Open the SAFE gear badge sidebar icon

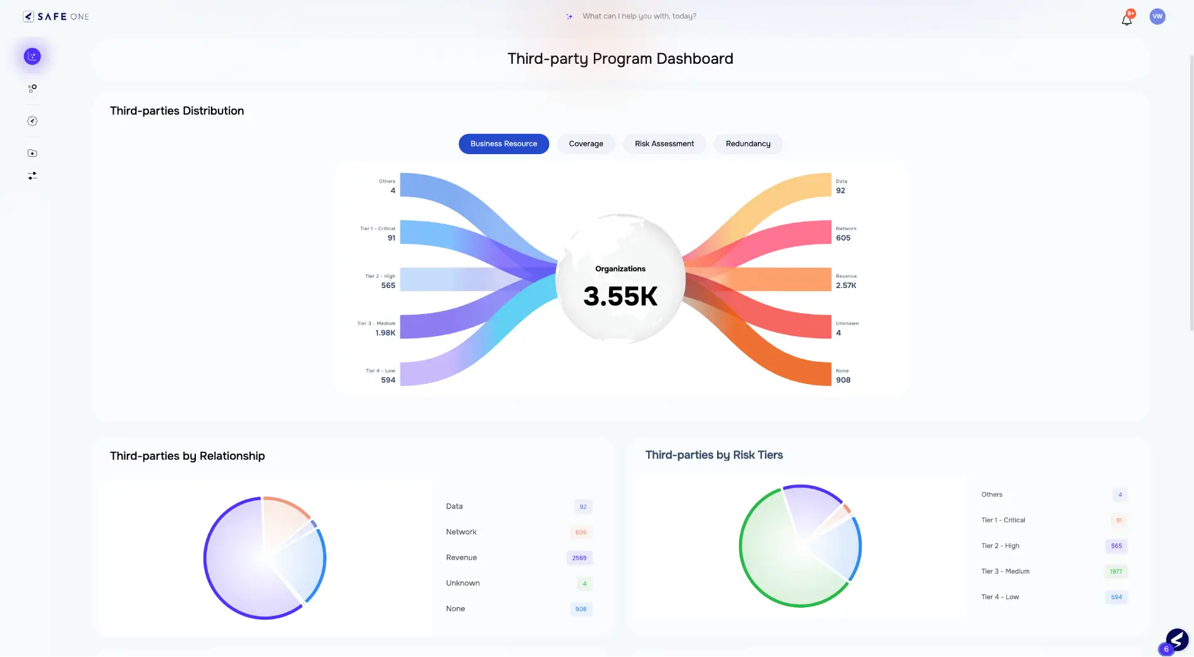click(32, 121)
